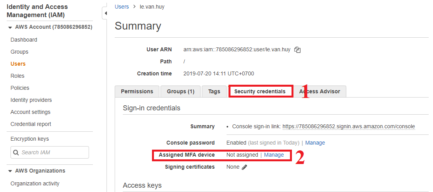Open Dashboard in the sidebar
This screenshot has width=433, height=192.
pos(24,40)
